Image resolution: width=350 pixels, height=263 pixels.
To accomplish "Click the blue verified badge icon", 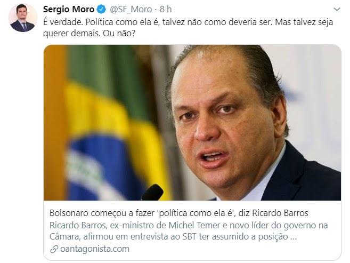I will click(x=101, y=10).
